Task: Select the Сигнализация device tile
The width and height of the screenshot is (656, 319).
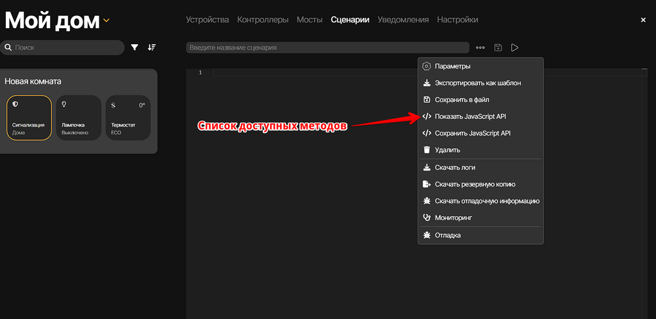Action: [29, 118]
